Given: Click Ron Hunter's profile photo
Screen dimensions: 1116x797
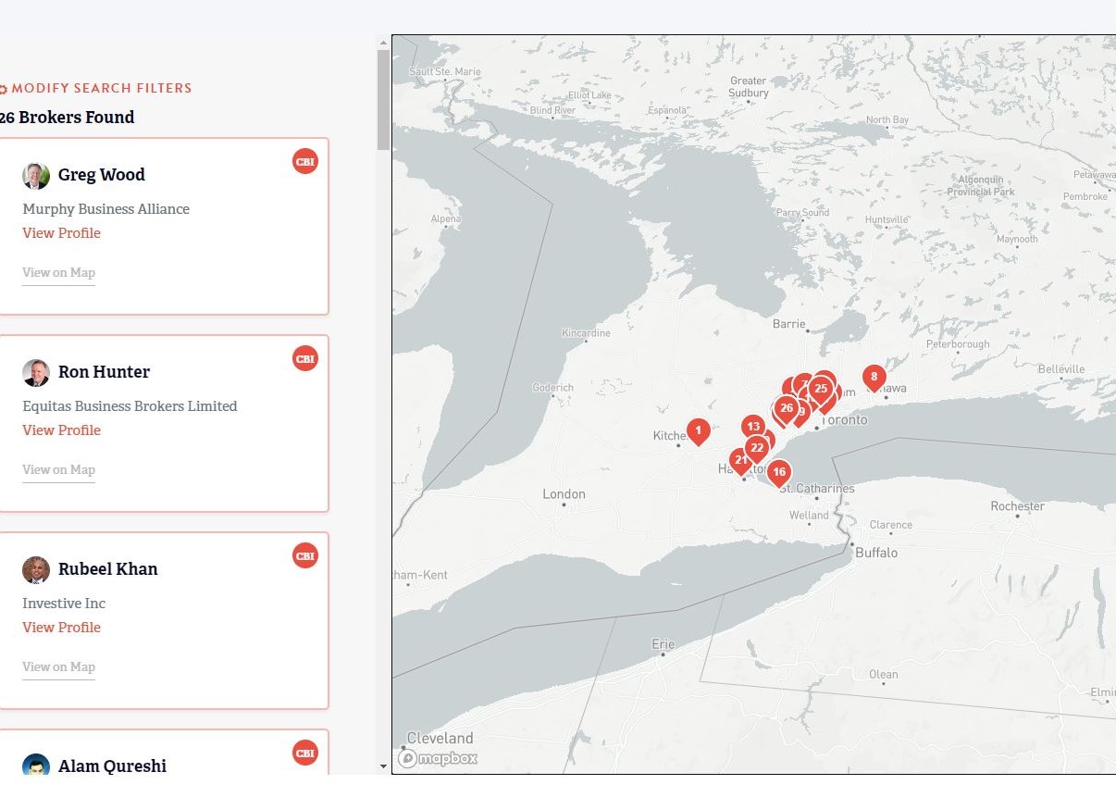Looking at the screenshot, I should coord(36,373).
